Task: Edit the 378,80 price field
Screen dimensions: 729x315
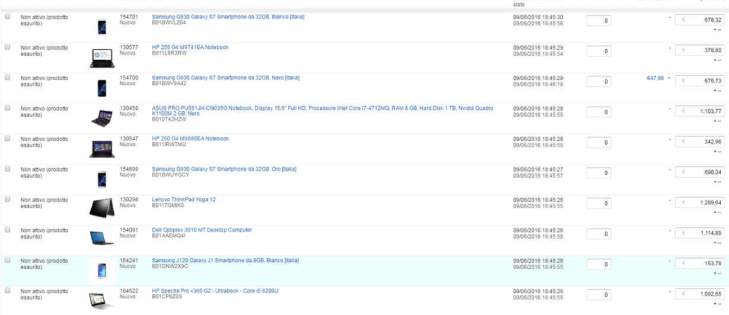Action: [700, 50]
